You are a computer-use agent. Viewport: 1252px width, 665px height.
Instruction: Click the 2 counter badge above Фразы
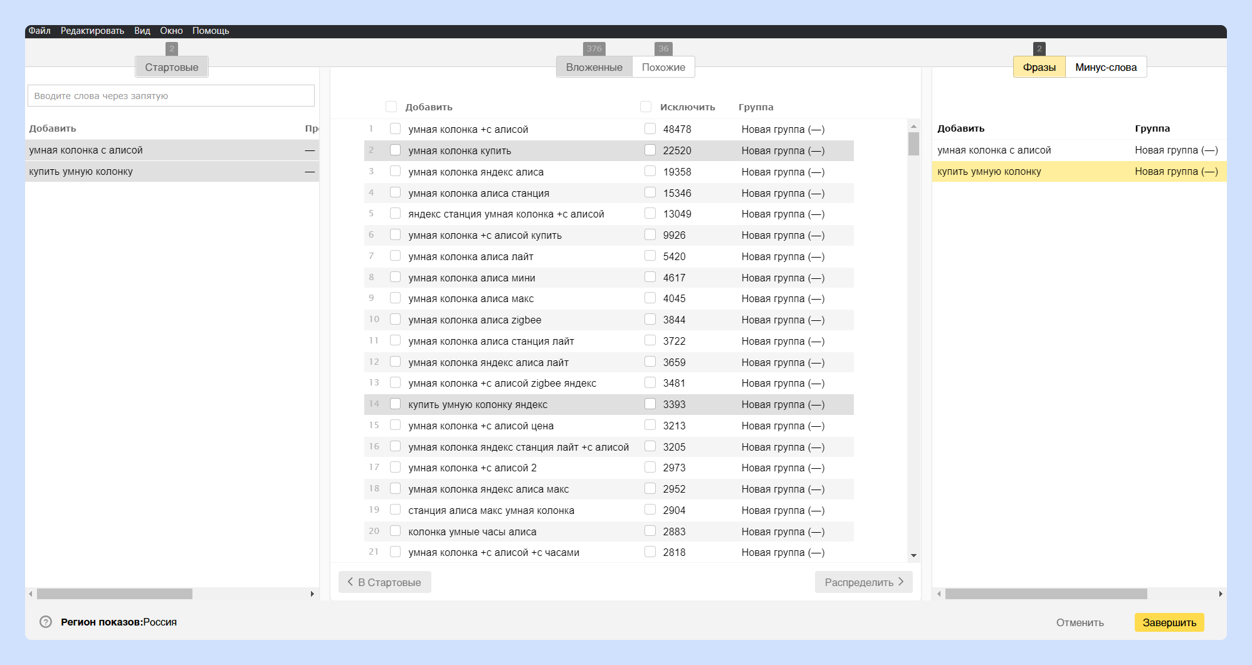pos(1039,48)
